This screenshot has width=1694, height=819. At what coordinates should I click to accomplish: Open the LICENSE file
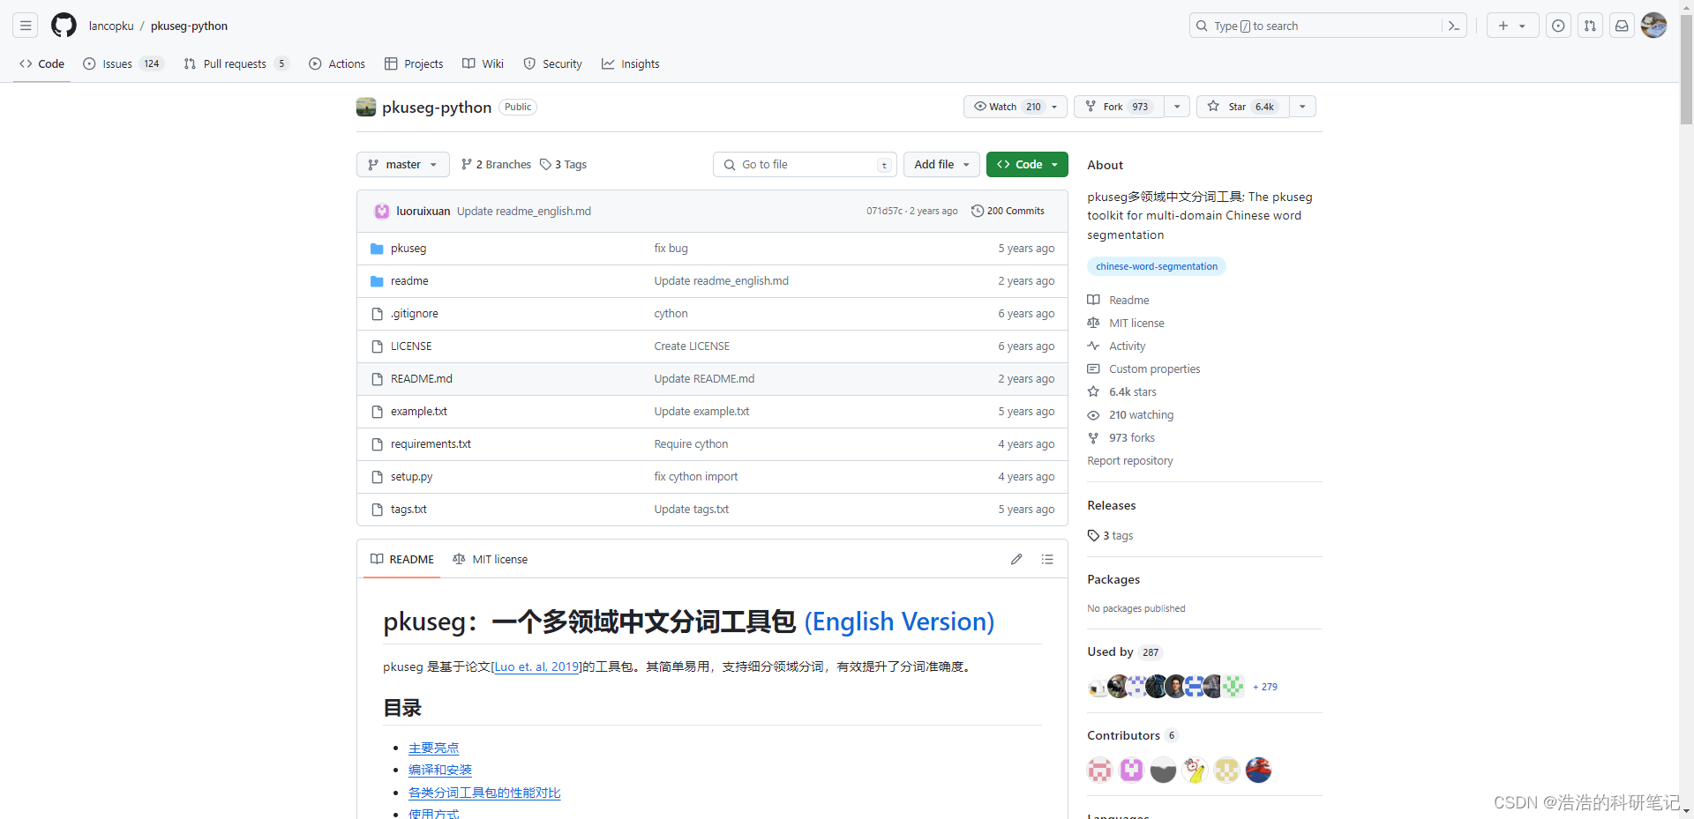tap(411, 346)
